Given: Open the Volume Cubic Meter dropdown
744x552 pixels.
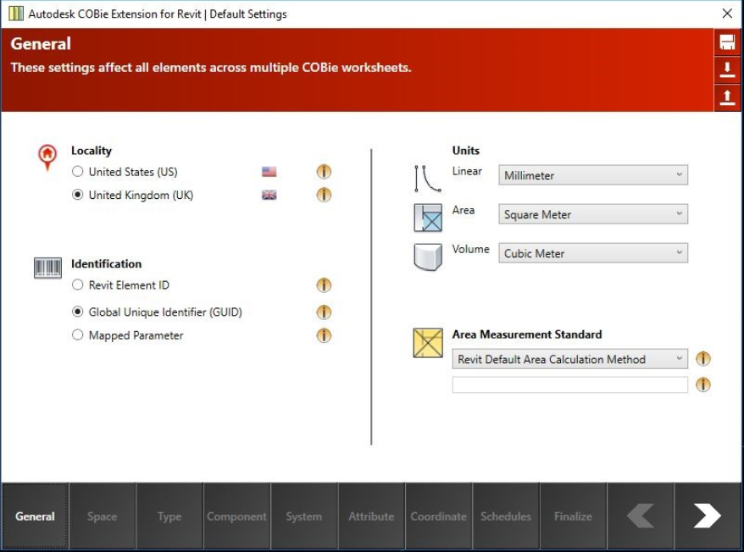Looking at the screenshot, I should (x=593, y=253).
